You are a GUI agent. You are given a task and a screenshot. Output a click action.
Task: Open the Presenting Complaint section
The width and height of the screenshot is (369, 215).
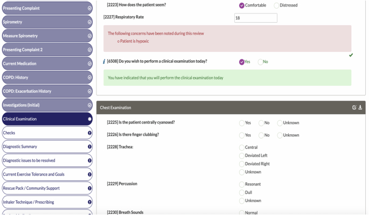point(47,8)
